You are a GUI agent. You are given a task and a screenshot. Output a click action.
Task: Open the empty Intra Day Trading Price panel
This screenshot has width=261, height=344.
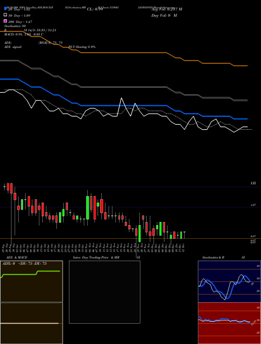click(x=104, y=292)
